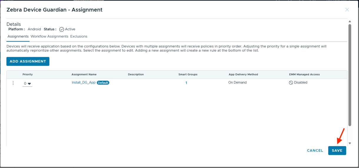Click the Description column header
The height and width of the screenshot is (168, 359).
pos(136,74)
